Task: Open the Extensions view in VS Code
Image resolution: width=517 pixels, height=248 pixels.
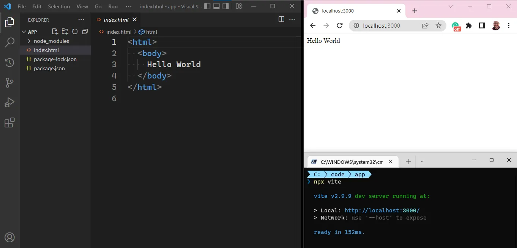Action: (9, 123)
